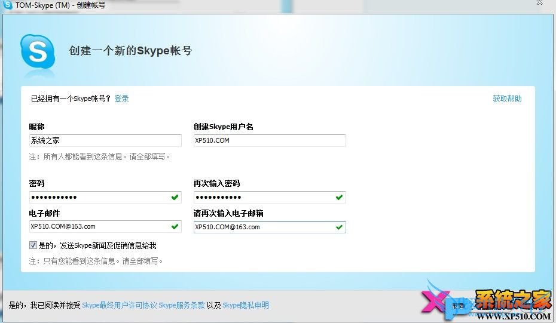
Task: Click the Skype logo icon in header
Action: click(38, 52)
